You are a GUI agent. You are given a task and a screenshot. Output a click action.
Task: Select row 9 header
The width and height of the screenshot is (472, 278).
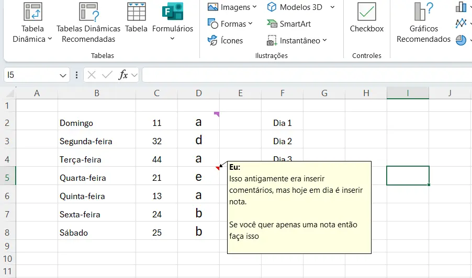(x=7, y=246)
